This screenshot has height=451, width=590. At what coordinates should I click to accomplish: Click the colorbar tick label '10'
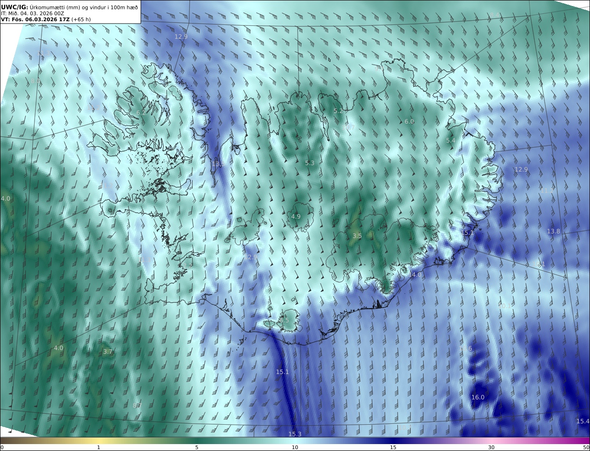(295, 448)
